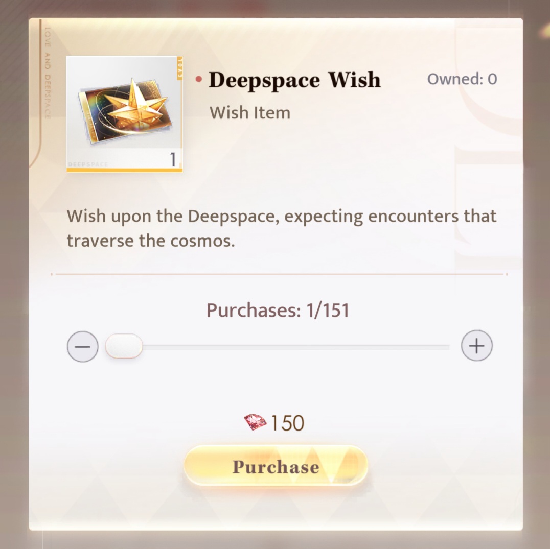Click the vertical Love and Deepspace side label
Viewport: 550px width, 549px height.
[48, 73]
